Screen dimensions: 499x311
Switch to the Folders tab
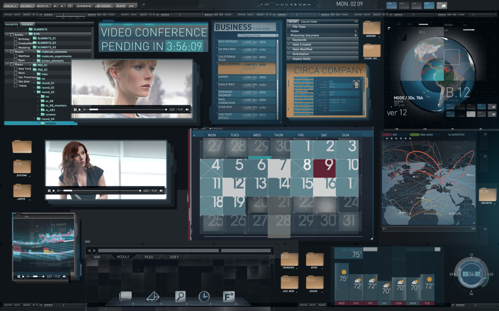coord(27,24)
